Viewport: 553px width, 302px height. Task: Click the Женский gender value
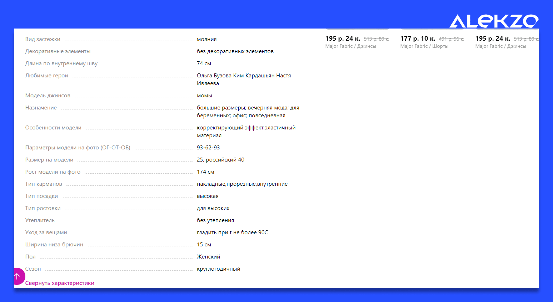pyautogui.click(x=208, y=257)
